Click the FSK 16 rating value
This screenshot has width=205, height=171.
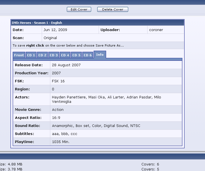58,81
